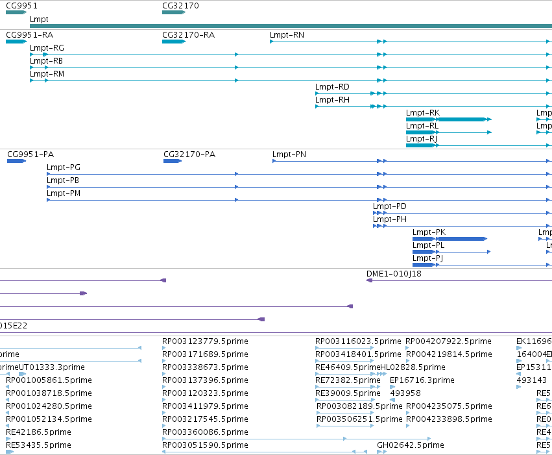Viewport: 552px width, 455px height.
Task: Click the RP003506251.5prime EST label
Action: point(359,419)
